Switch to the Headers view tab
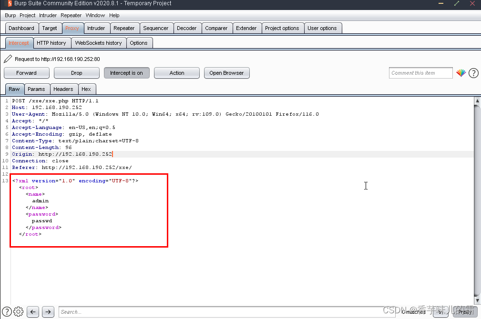 pos(63,89)
